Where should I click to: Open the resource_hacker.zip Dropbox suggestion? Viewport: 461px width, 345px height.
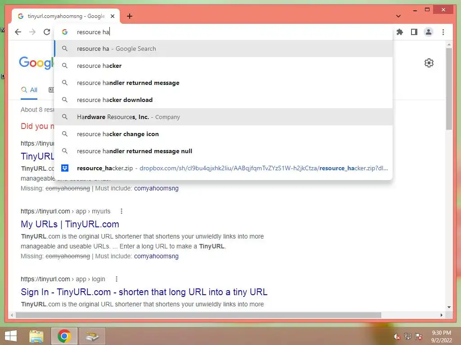tap(223, 168)
